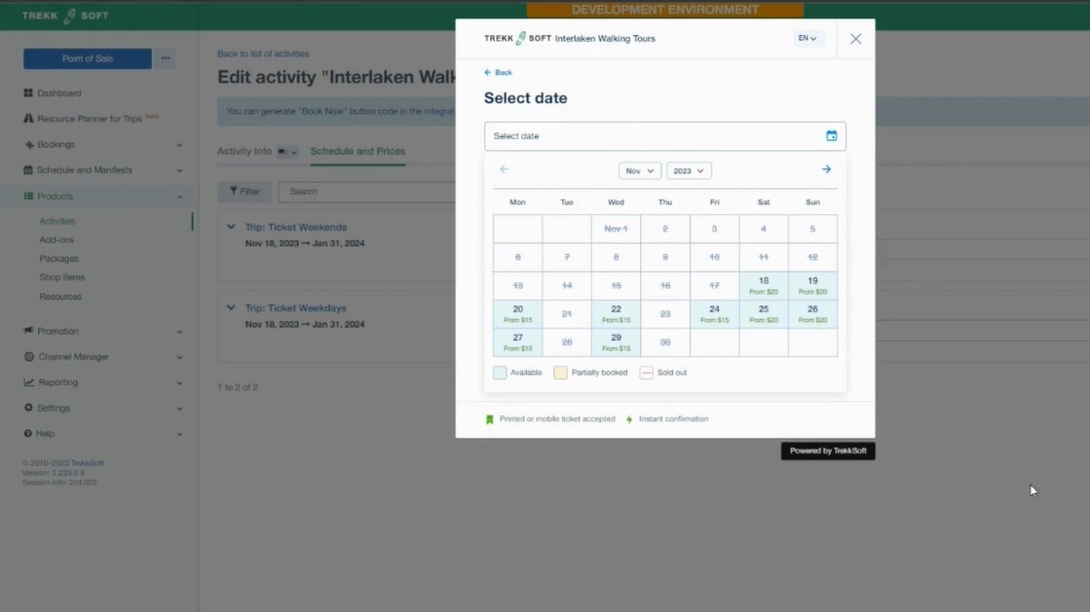Click the forward arrow to next month

[x=825, y=168]
